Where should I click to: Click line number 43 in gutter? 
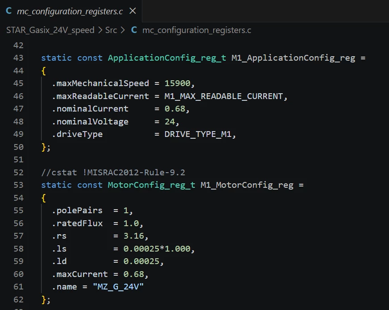point(18,58)
